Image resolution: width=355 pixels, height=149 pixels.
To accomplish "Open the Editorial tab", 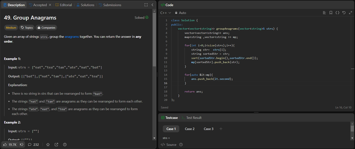I will click(64, 5).
